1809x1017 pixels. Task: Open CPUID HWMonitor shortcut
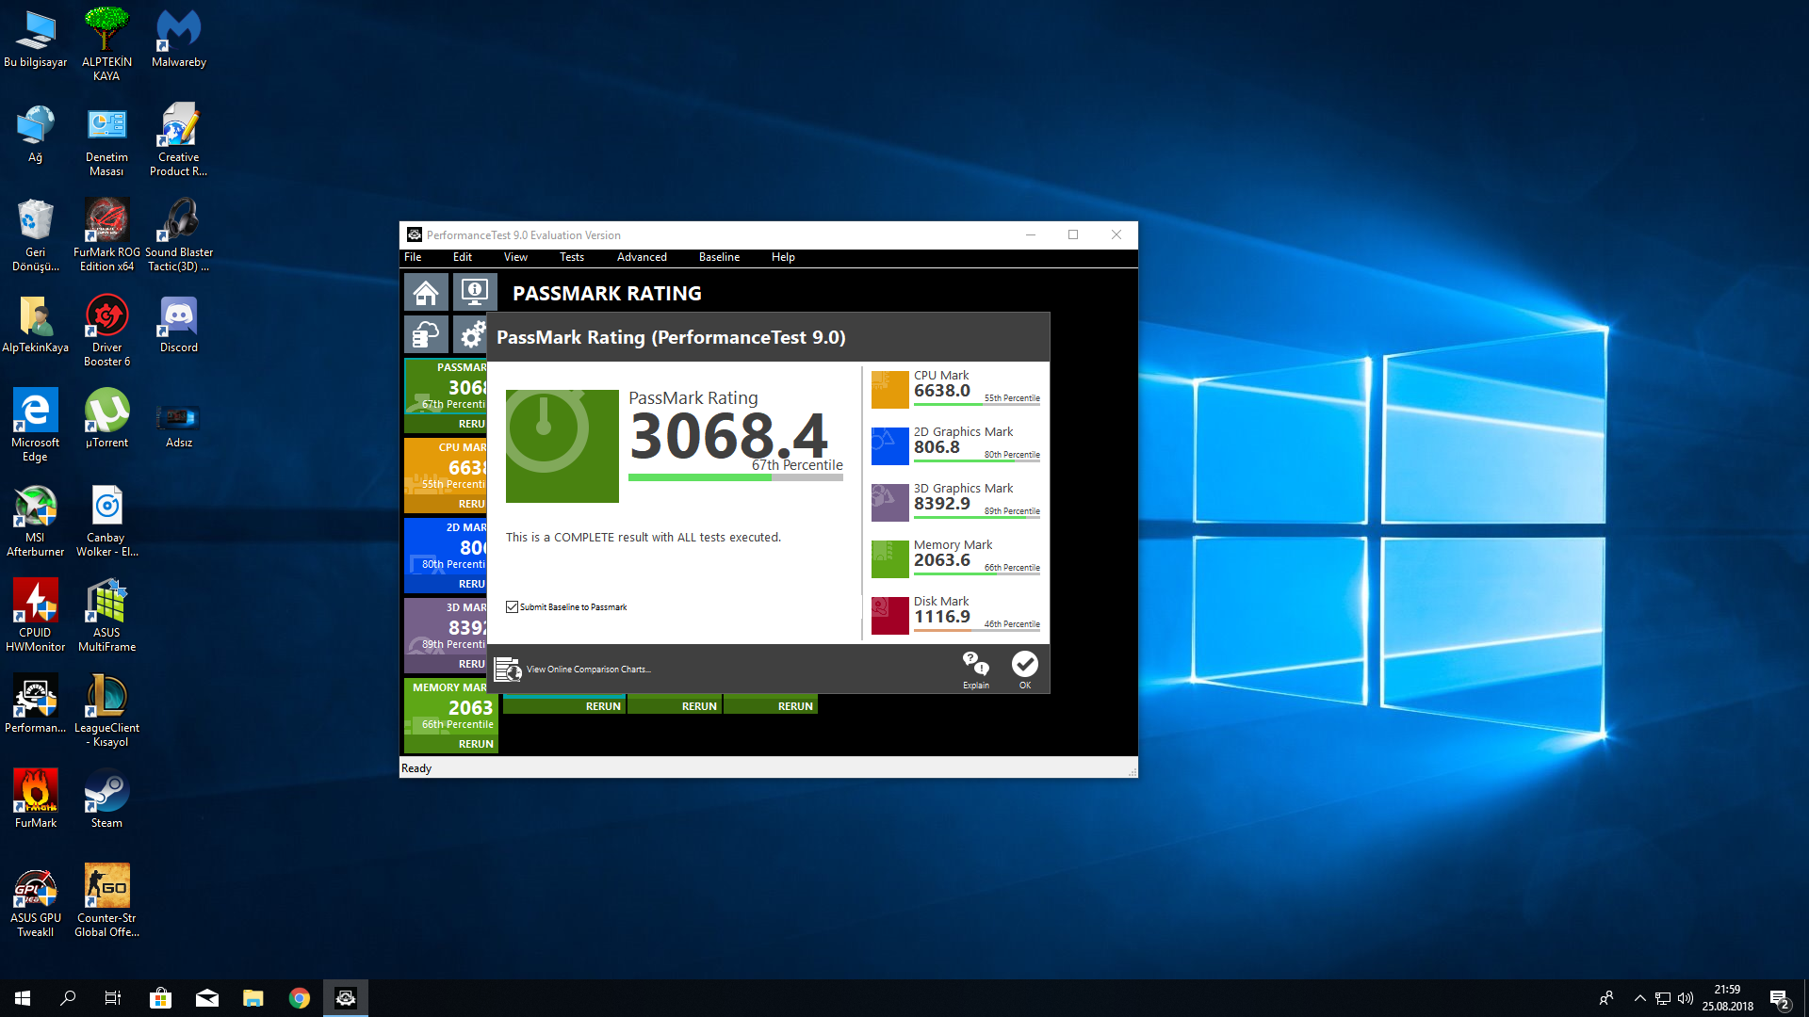35,616
